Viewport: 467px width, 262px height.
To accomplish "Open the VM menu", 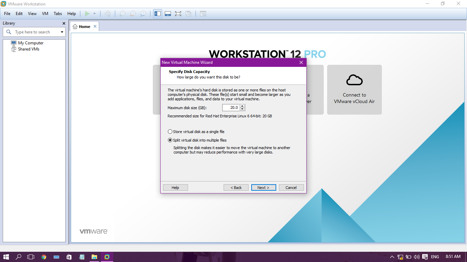I will (45, 14).
